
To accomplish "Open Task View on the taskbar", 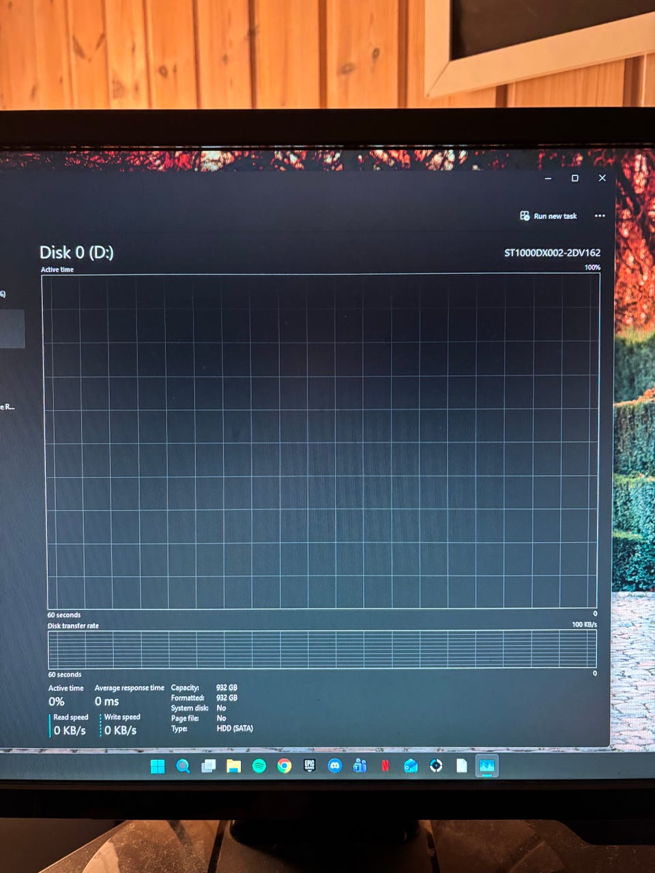I will [209, 766].
